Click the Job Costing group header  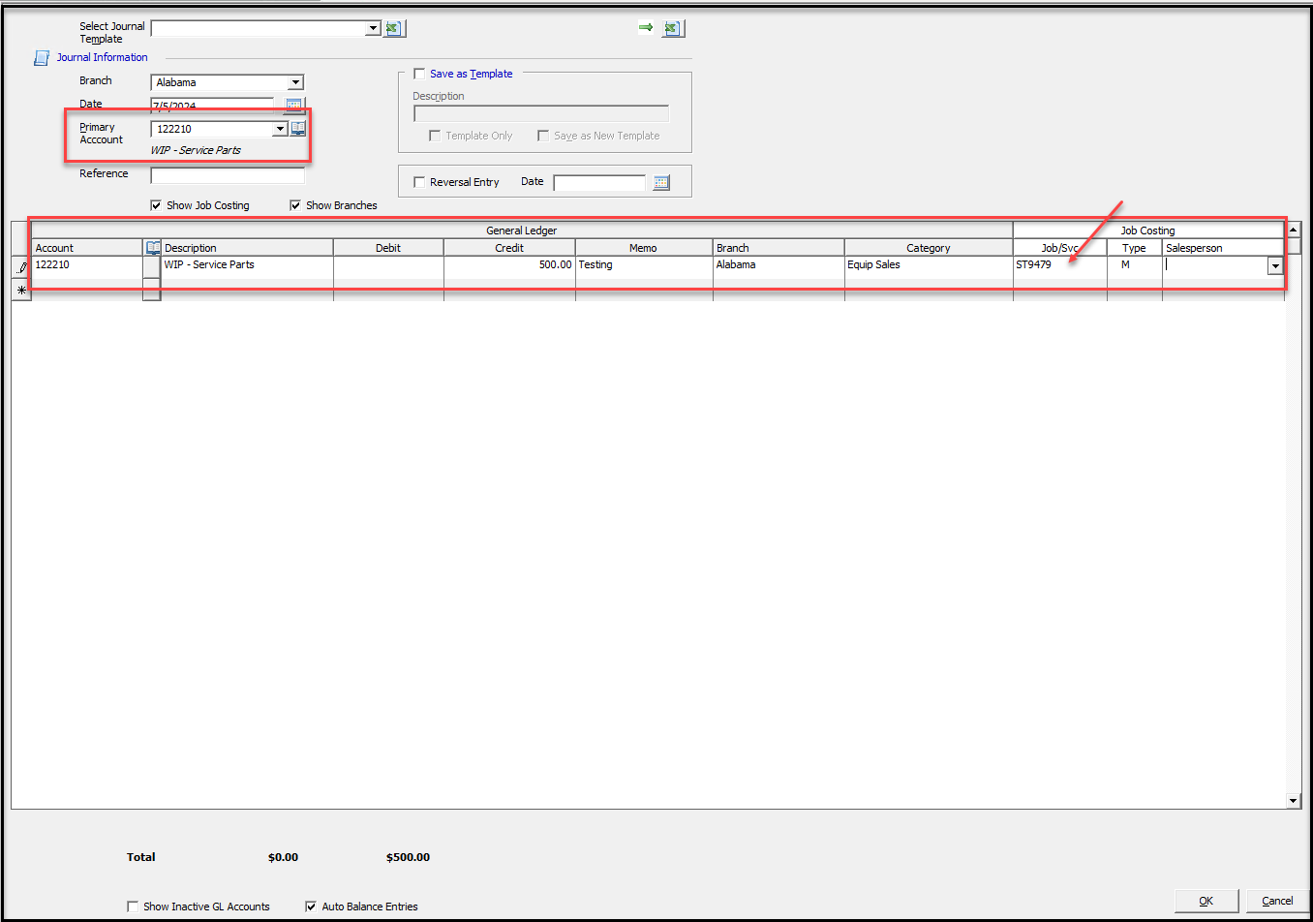pos(1148,230)
